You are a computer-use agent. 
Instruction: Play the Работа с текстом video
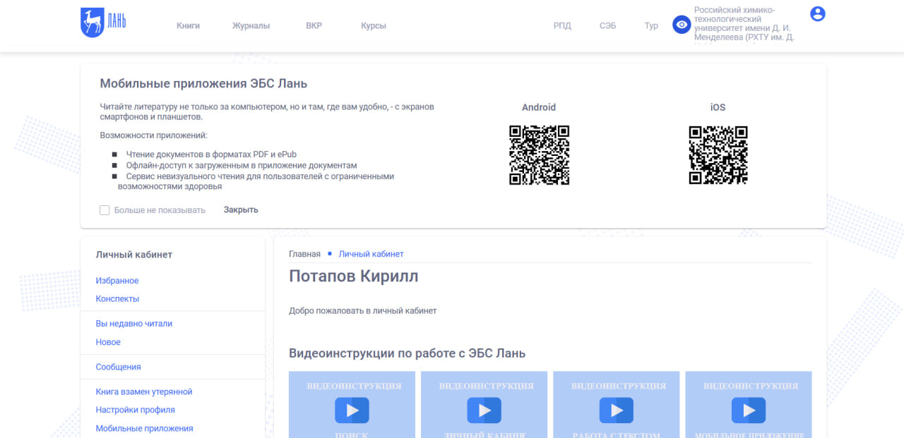616,410
